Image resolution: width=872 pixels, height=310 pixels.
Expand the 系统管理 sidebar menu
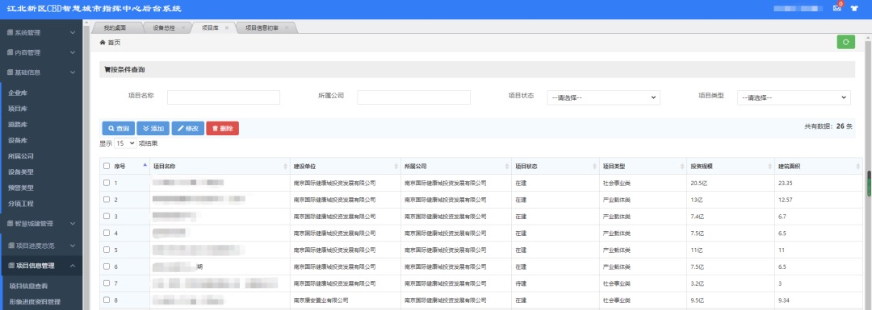point(41,33)
